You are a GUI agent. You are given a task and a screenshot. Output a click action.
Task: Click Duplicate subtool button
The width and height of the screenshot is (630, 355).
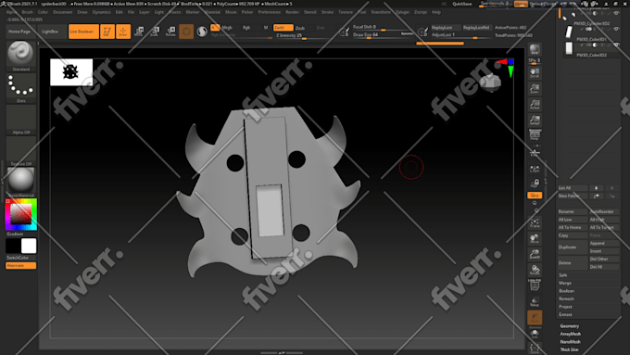click(573, 247)
